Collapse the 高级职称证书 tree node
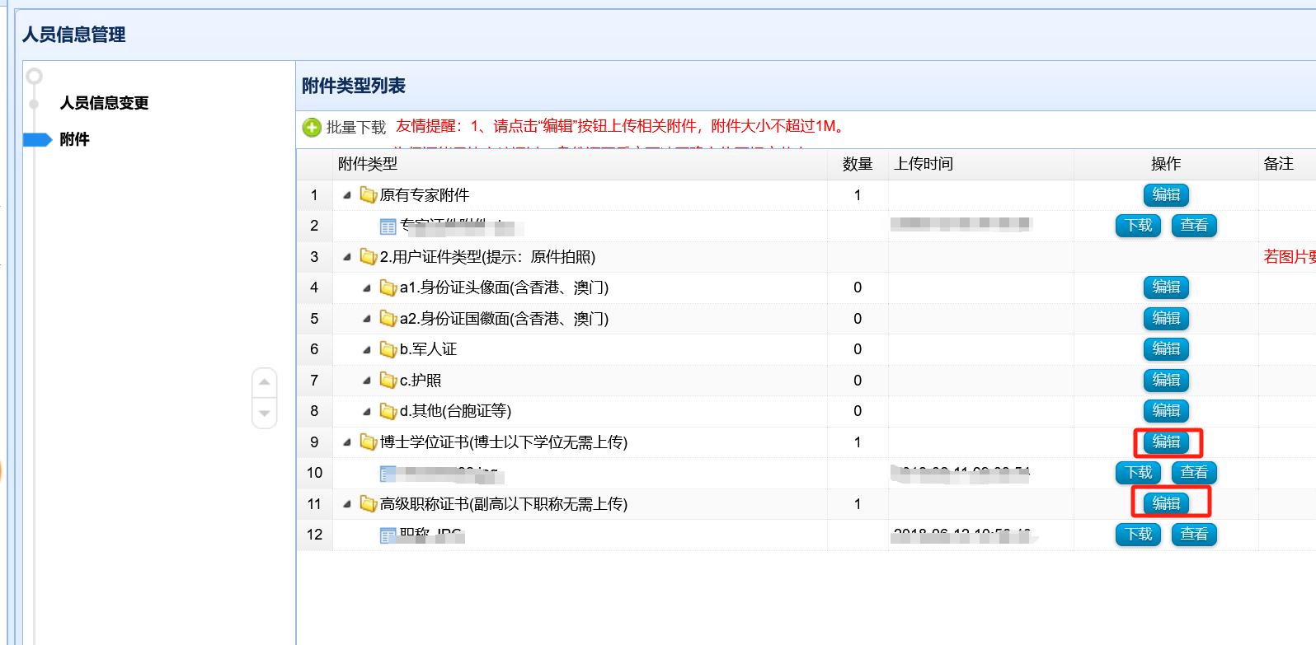 coord(347,504)
